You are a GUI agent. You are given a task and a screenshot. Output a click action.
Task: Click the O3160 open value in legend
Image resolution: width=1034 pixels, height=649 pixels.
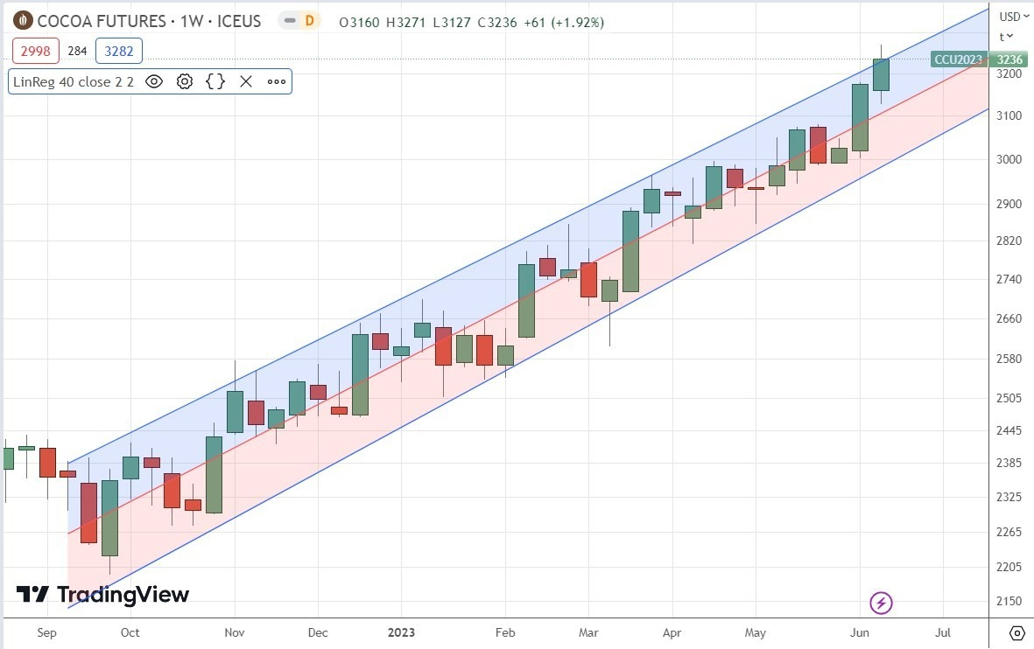coord(359,22)
